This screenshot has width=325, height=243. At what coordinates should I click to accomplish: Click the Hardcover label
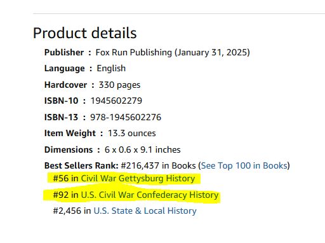pyautogui.click(x=65, y=85)
